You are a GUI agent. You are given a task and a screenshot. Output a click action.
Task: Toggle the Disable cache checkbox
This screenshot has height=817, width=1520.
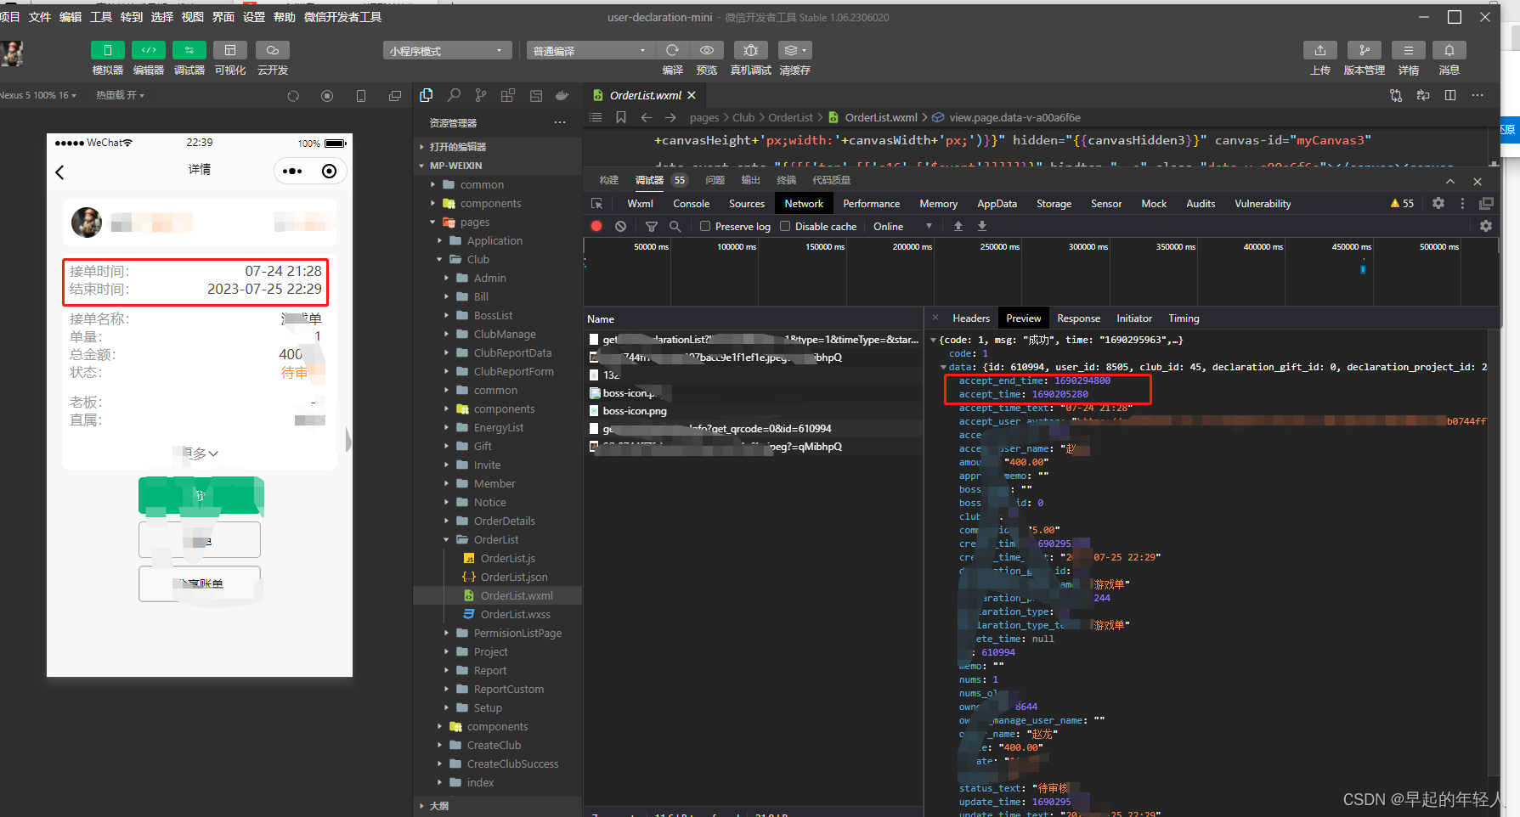click(785, 226)
